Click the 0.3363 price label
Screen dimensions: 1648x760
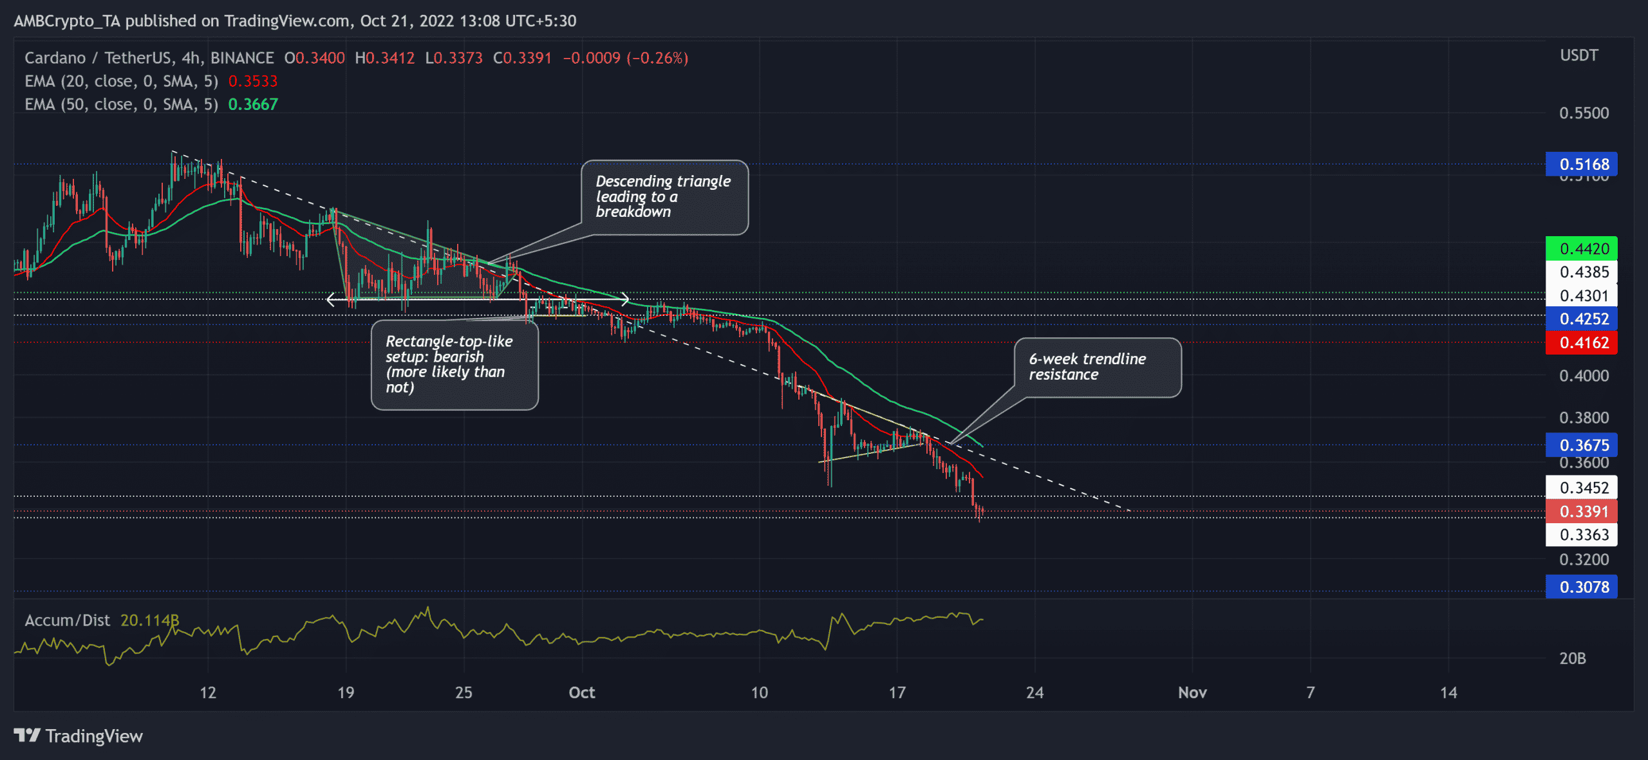pos(1582,535)
